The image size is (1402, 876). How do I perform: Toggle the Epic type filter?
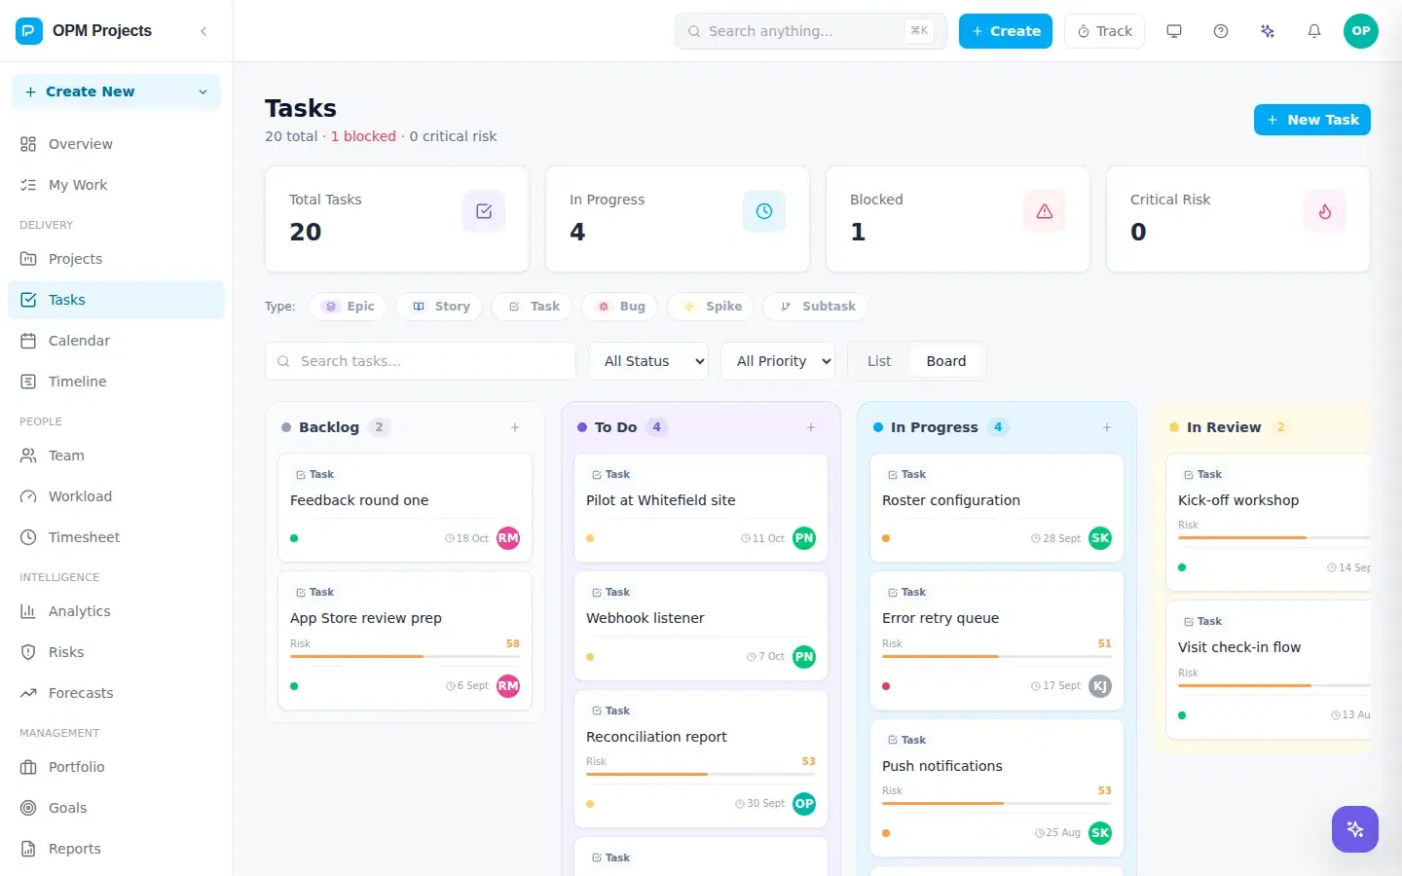(348, 307)
